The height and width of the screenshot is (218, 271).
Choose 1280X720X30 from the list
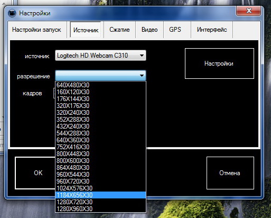100,202
